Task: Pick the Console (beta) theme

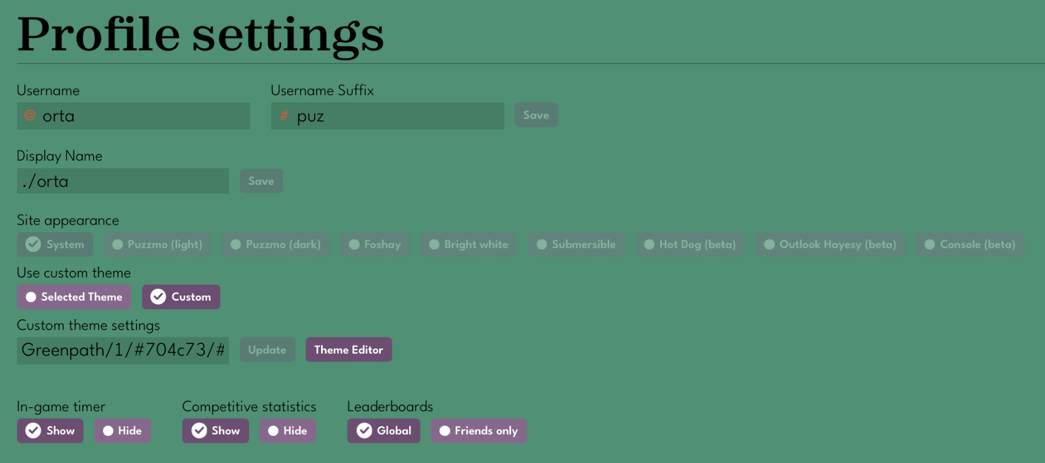Action: pos(970,244)
